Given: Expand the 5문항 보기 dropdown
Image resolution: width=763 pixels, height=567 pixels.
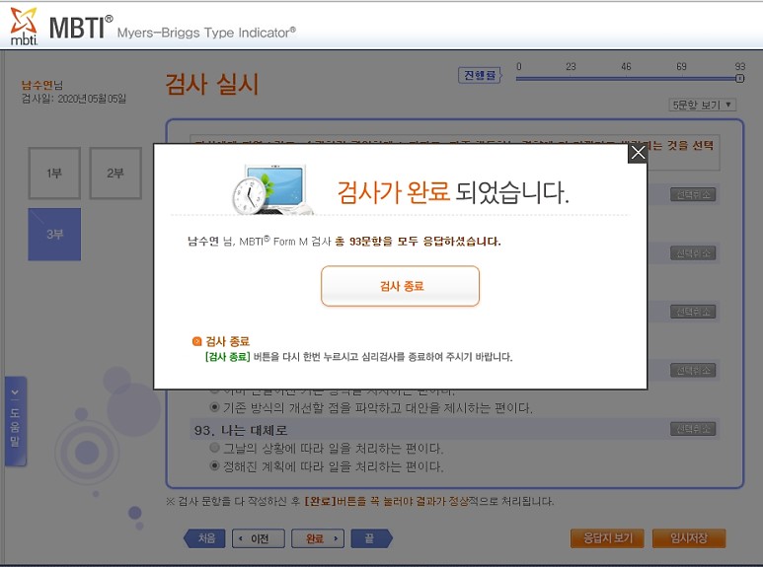Looking at the screenshot, I should tap(702, 105).
